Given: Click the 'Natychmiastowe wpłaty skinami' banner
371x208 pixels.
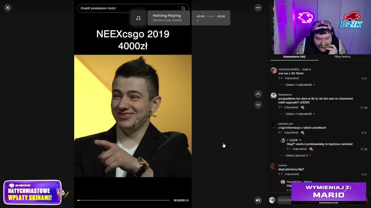Looking at the screenshot, I should pyautogui.click(x=32, y=192).
